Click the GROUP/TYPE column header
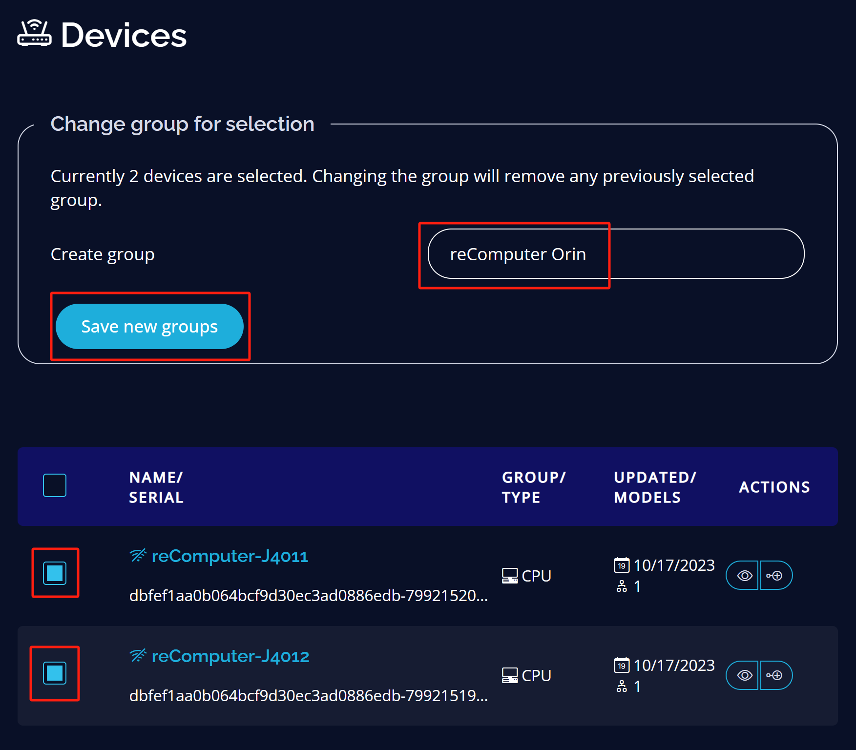Viewport: 856px width, 750px height. click(534, 487)
